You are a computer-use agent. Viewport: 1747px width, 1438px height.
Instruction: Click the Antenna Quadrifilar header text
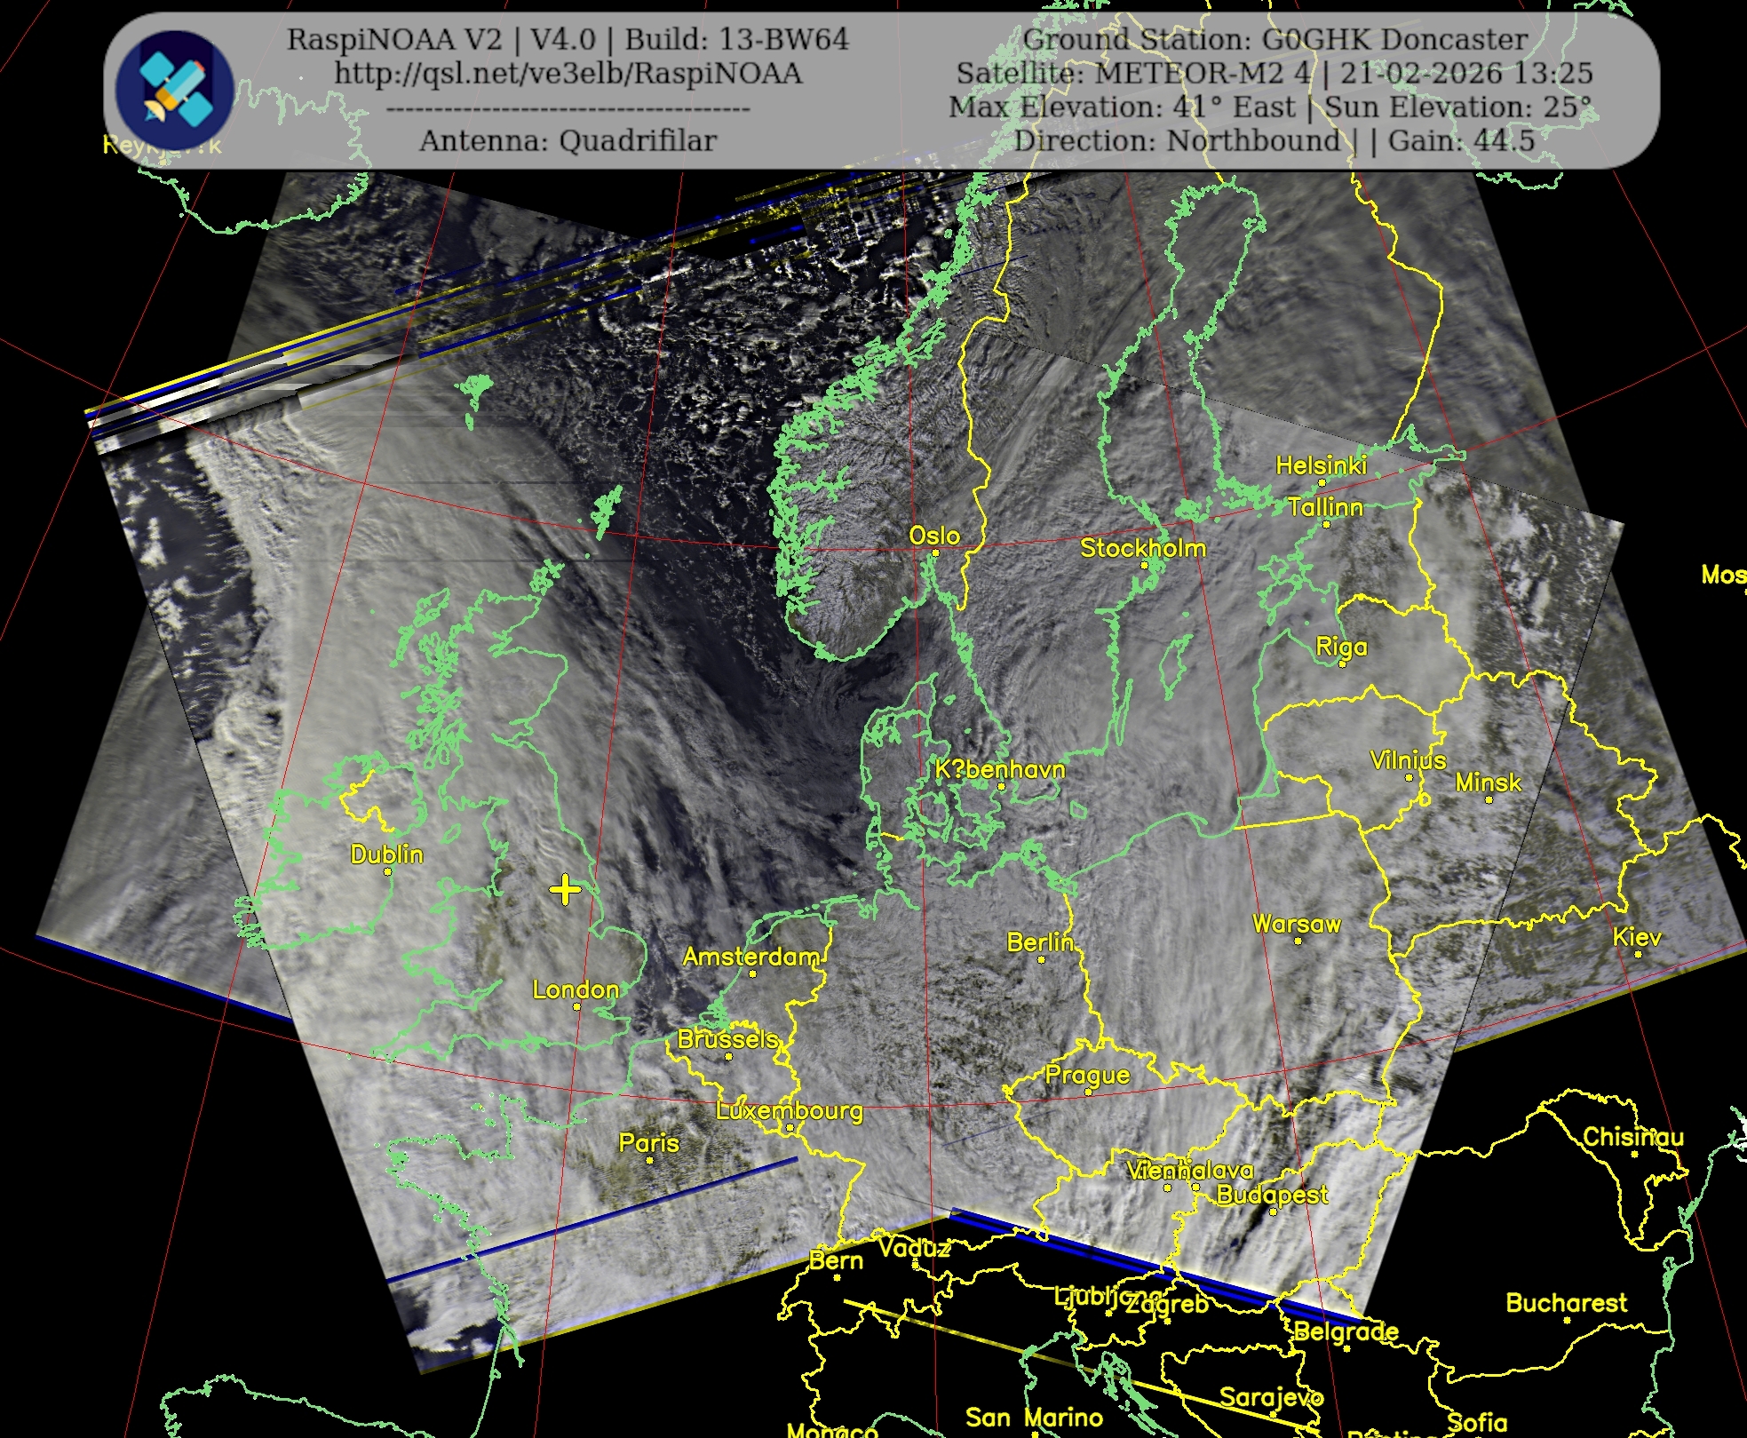click(568, 141)
